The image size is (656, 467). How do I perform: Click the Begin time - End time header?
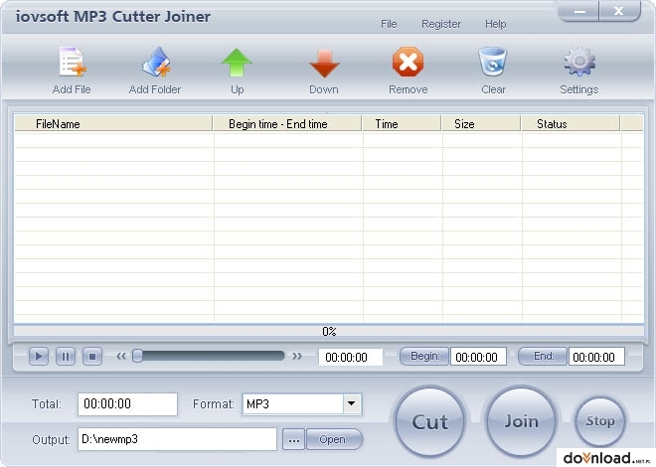(287, 124)
